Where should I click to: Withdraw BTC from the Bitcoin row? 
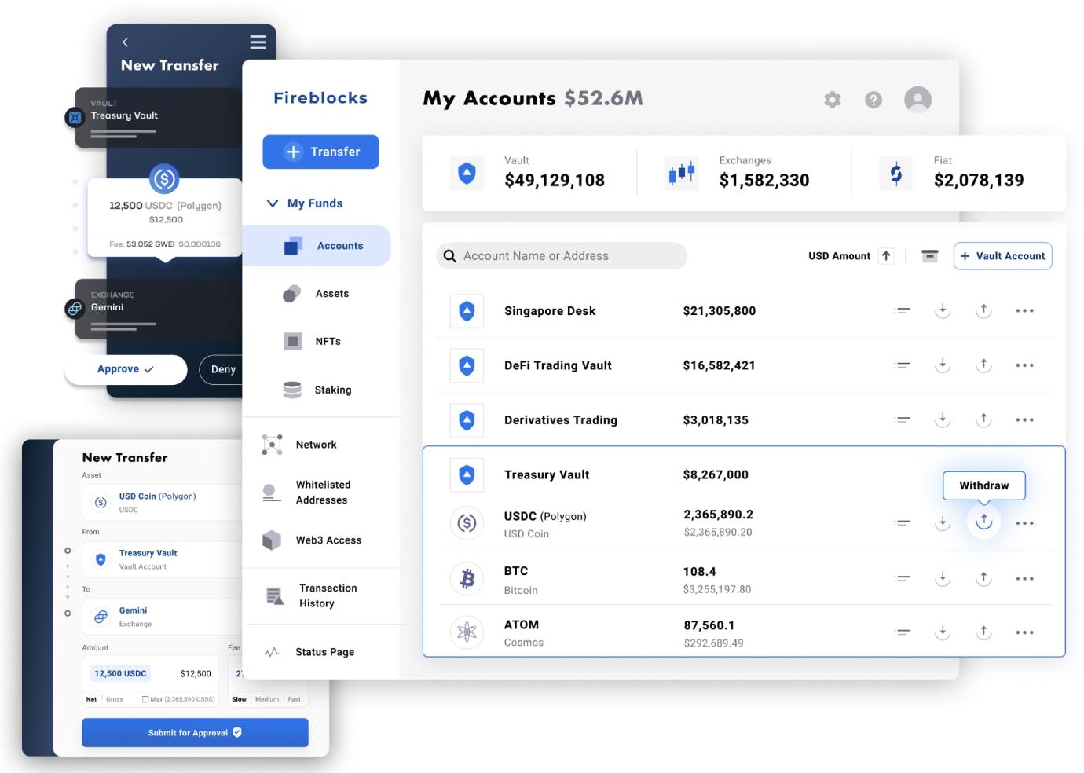983,579
